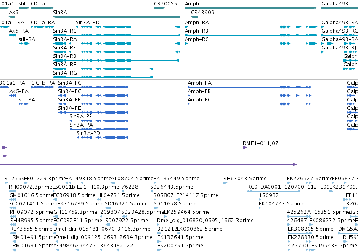Viewport: 358px width, 252px height.
Task: Open the Amph-PA protein label
Action: [199, 83]
